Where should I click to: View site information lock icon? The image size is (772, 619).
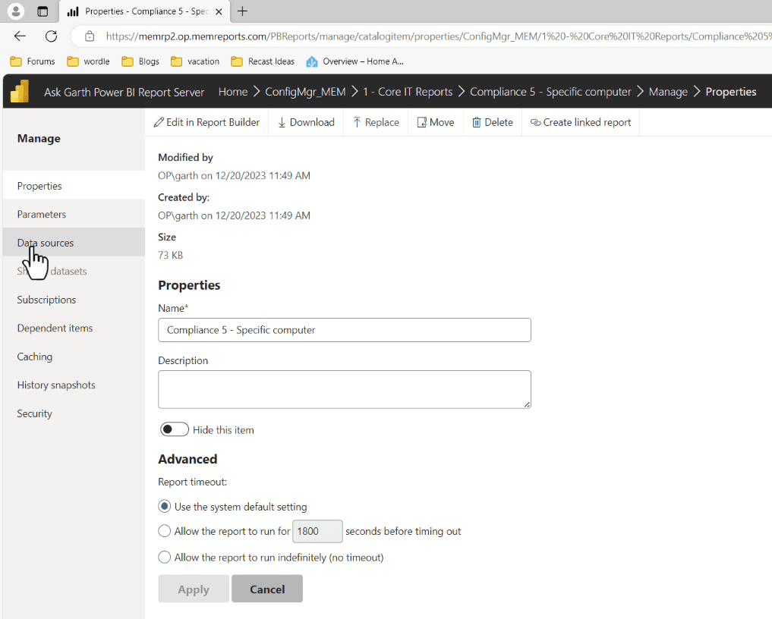click(x=89, y=36)
